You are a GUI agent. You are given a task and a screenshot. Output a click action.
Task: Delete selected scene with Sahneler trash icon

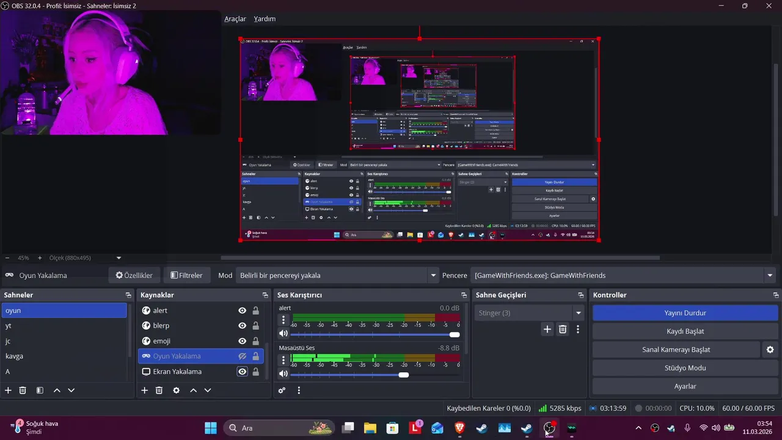[23, 390]
